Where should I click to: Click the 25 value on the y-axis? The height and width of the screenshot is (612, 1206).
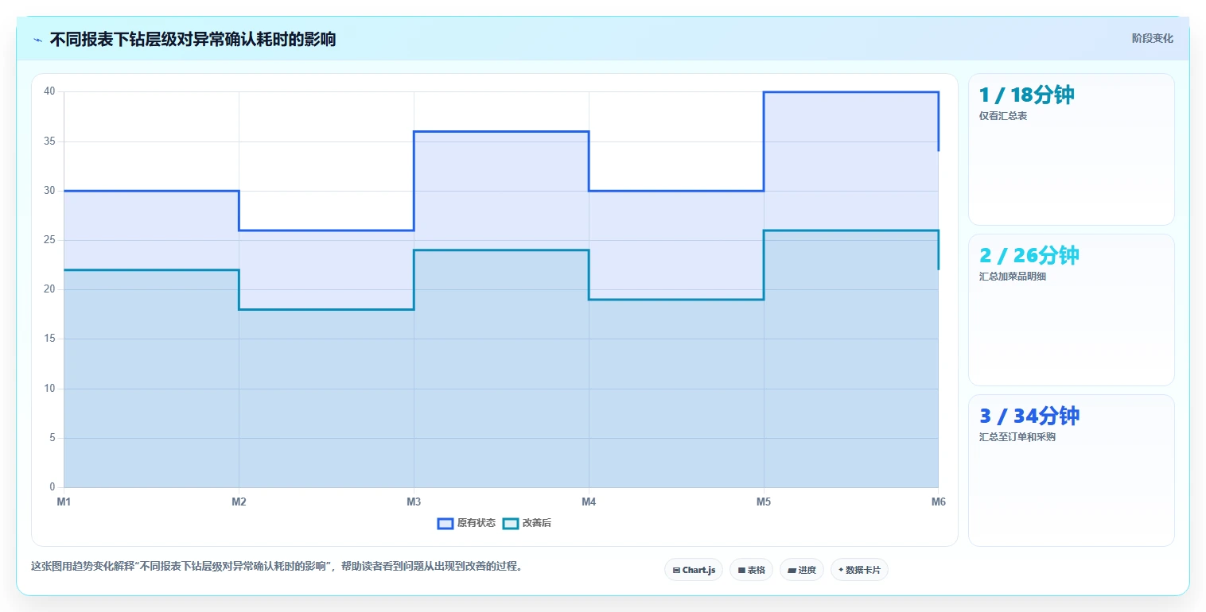pos(49,240)
